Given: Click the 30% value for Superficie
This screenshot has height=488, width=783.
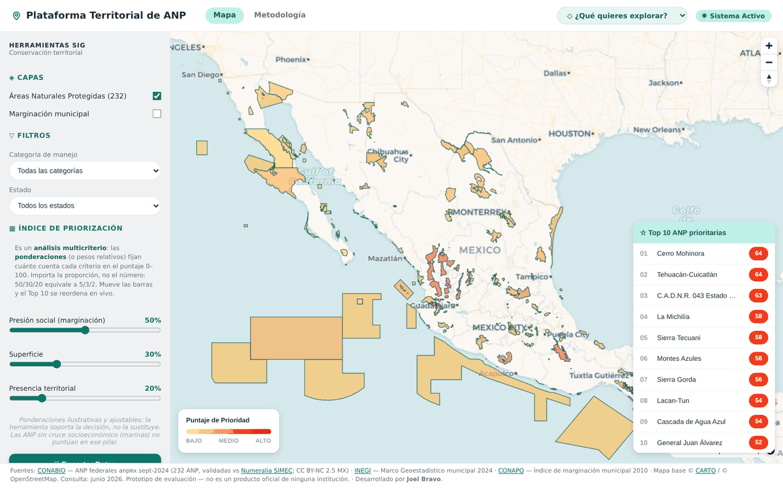Looking at the screenshot, I should click(153, 354).
